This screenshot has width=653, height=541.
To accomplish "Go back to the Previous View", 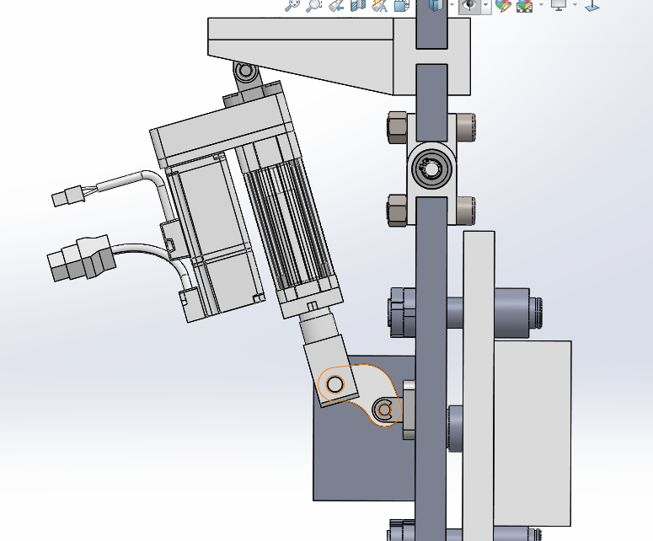I will pyautogui.click(x=335, y=5).
